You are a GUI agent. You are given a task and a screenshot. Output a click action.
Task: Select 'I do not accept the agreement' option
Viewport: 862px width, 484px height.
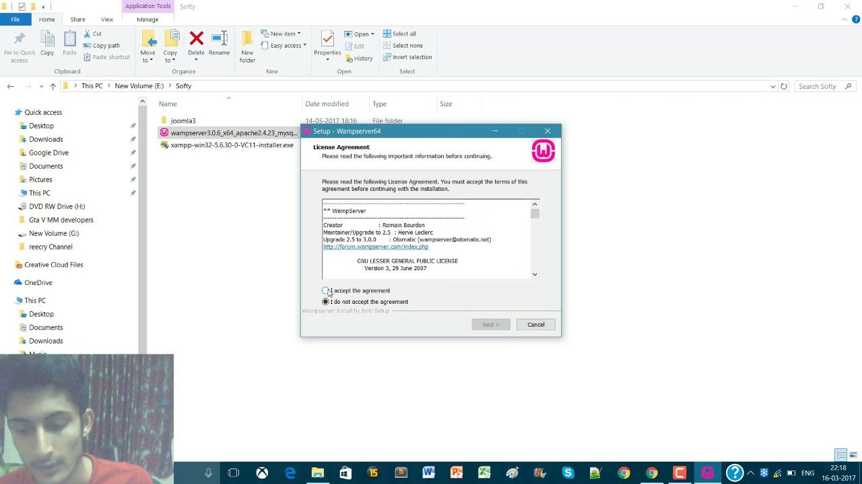coord(326,302)
